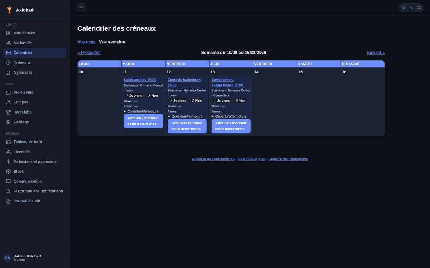Click the Créneaux clock icon

point(8,63)
